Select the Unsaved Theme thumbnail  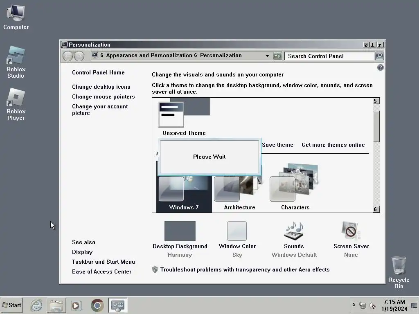tap(184, 117)
